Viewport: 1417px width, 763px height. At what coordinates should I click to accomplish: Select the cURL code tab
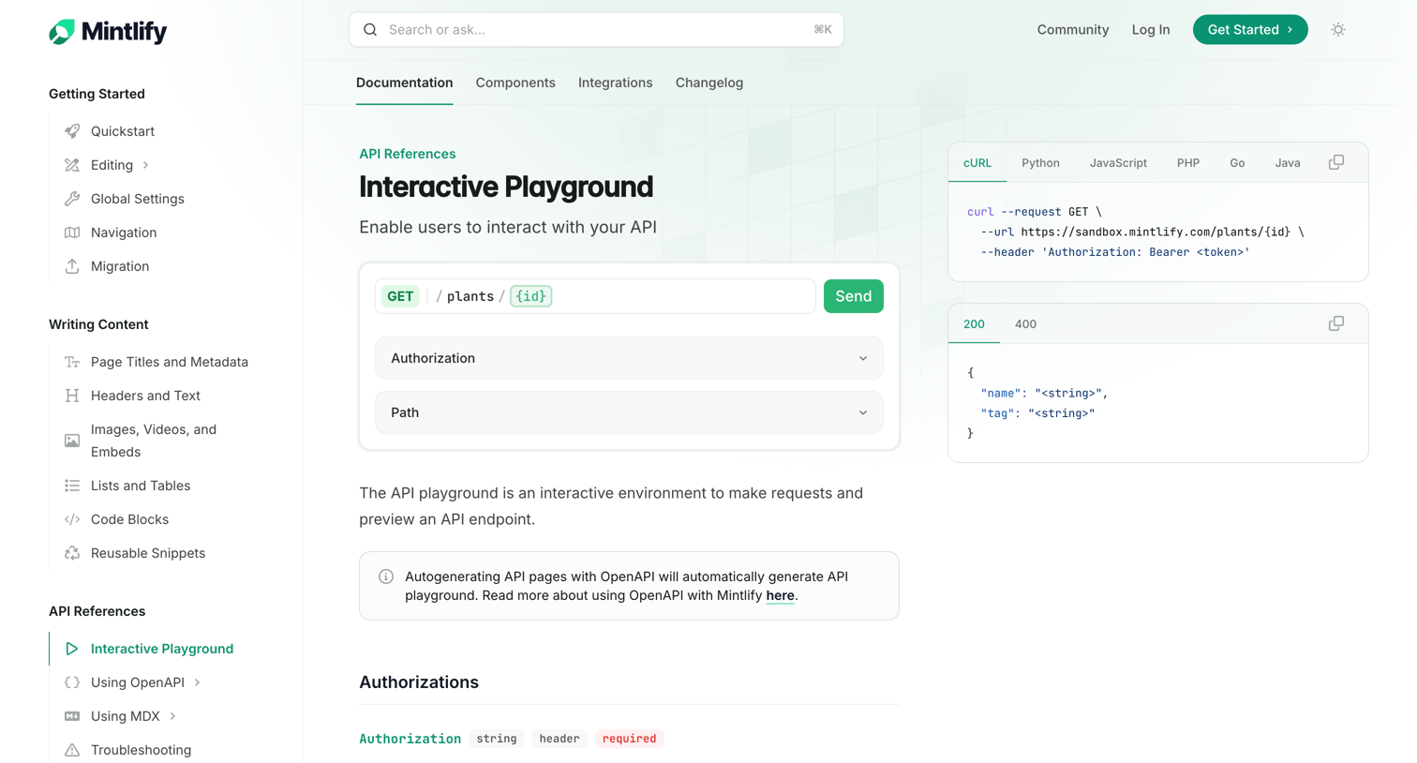point(977,163)
